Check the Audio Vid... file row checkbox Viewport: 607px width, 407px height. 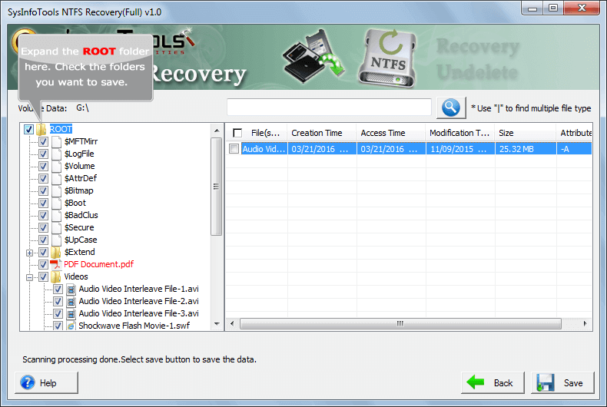click(234, 148)
